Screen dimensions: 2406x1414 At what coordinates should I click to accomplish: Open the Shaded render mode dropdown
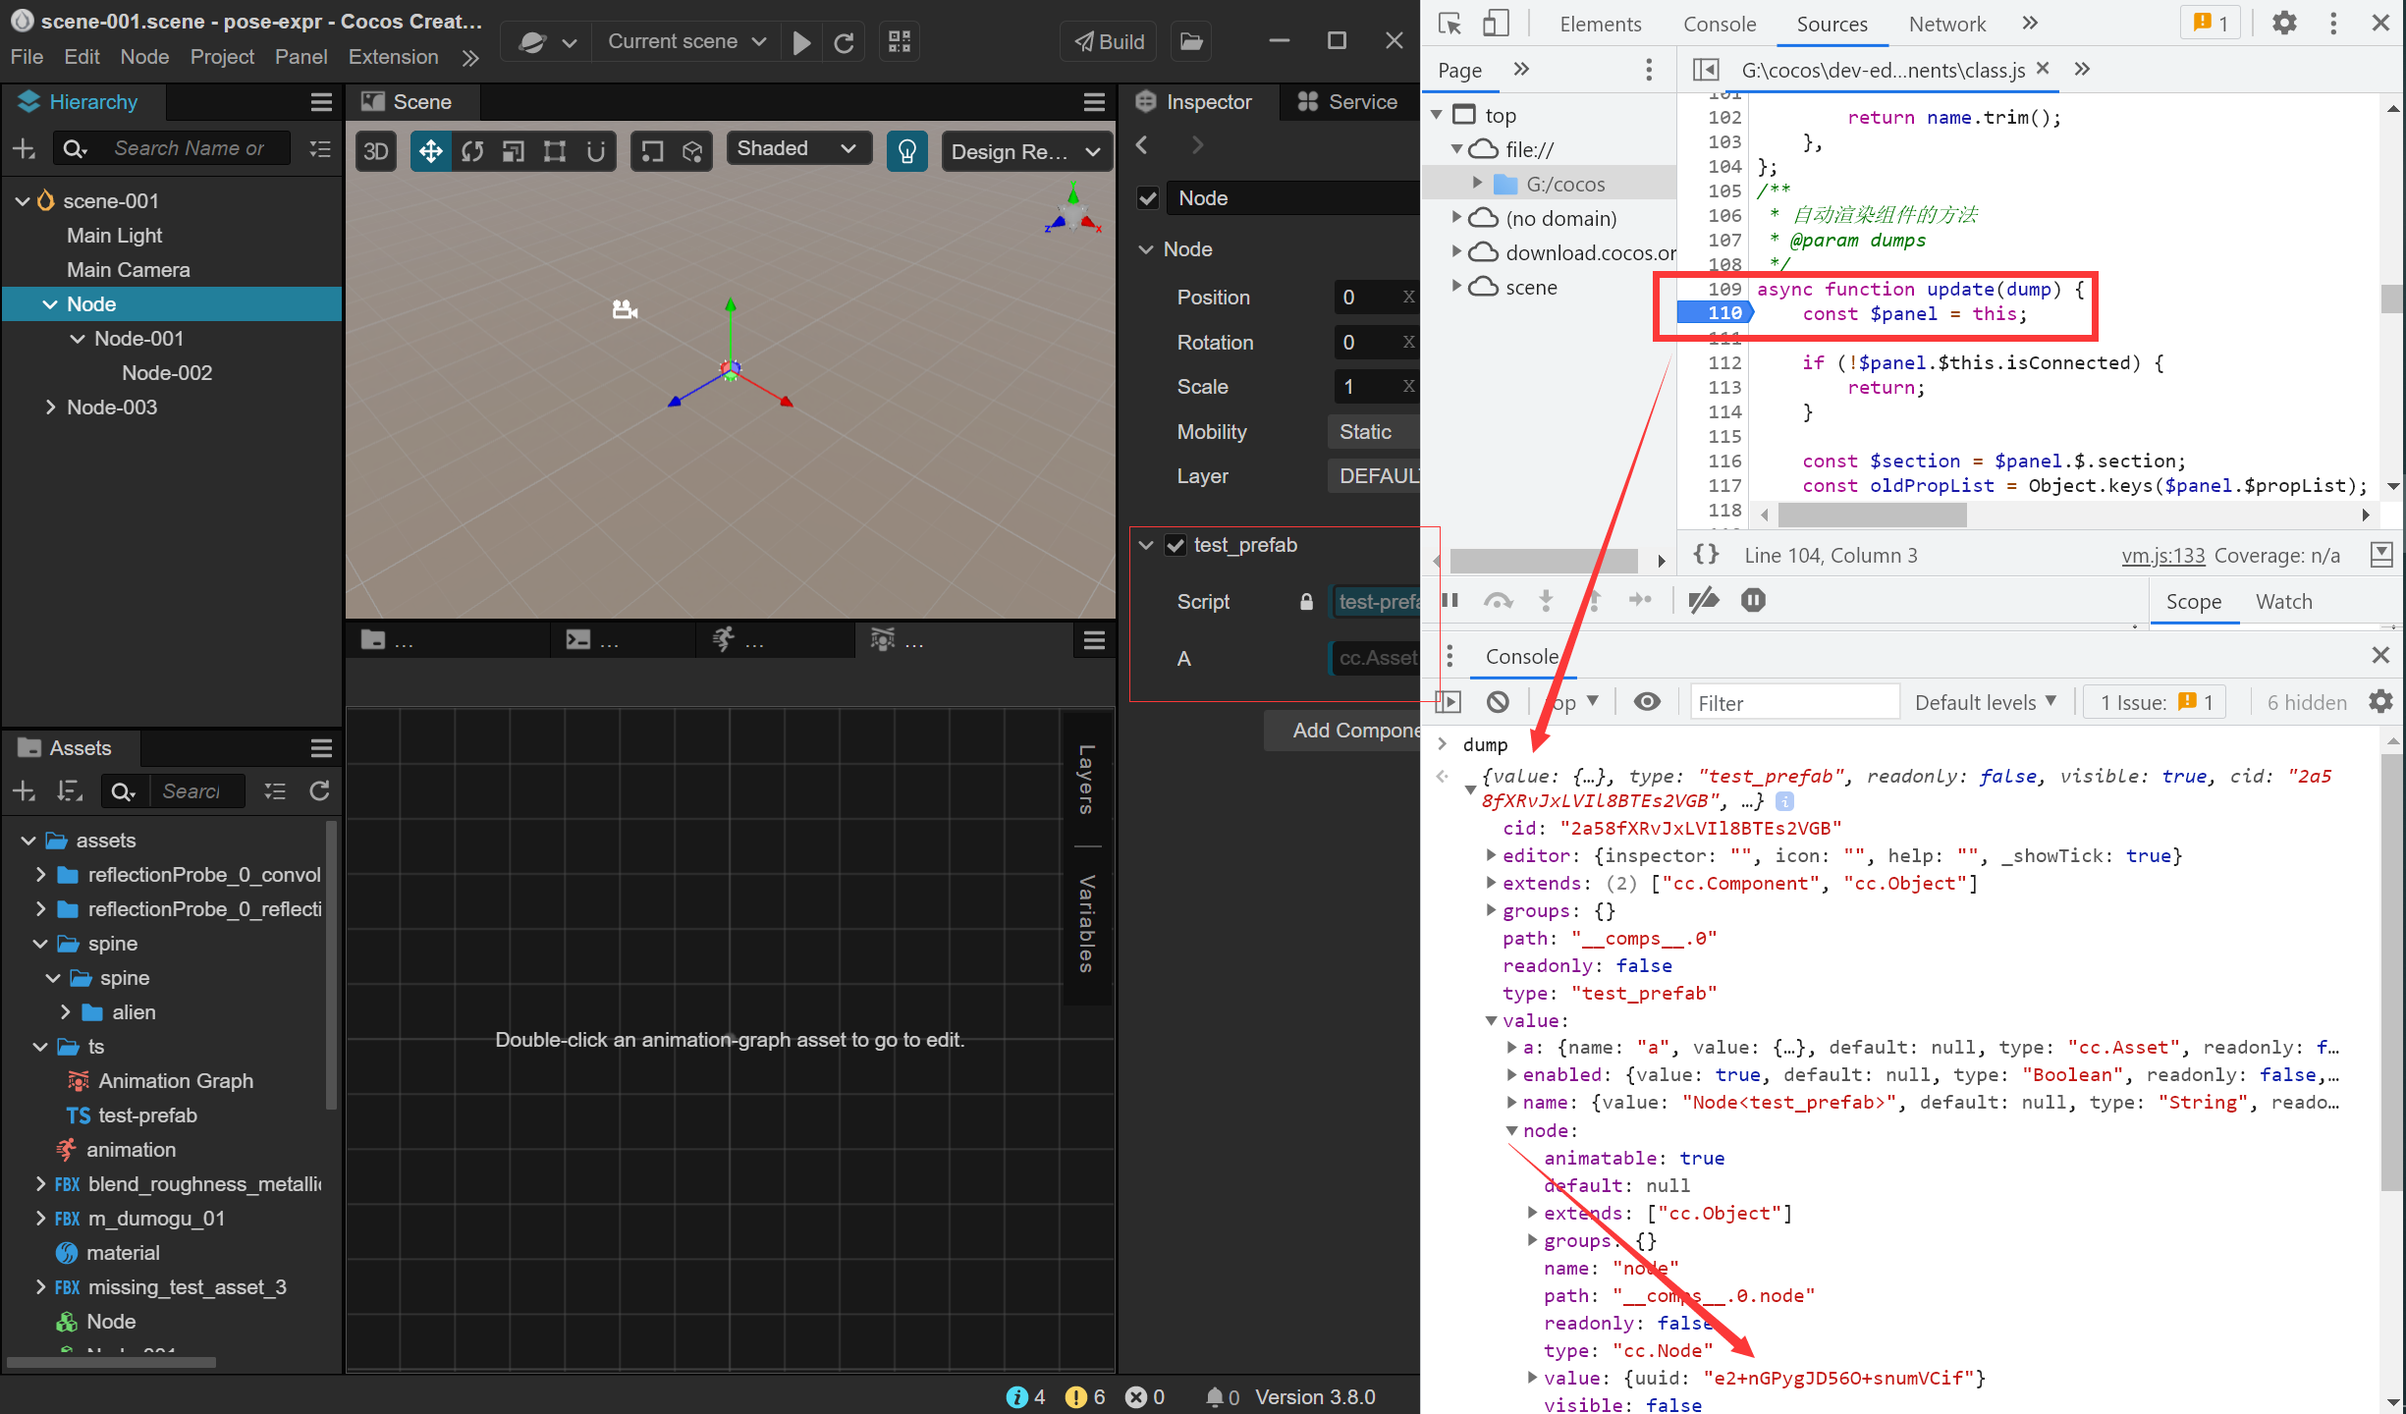coord(797,148)
